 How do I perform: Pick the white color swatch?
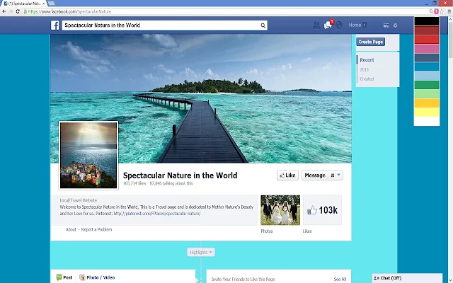tap(427, 121)
